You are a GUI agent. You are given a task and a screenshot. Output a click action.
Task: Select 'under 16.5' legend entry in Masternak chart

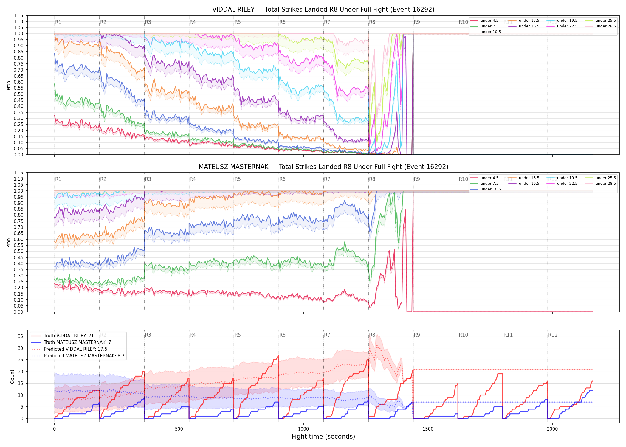[524, 184]
